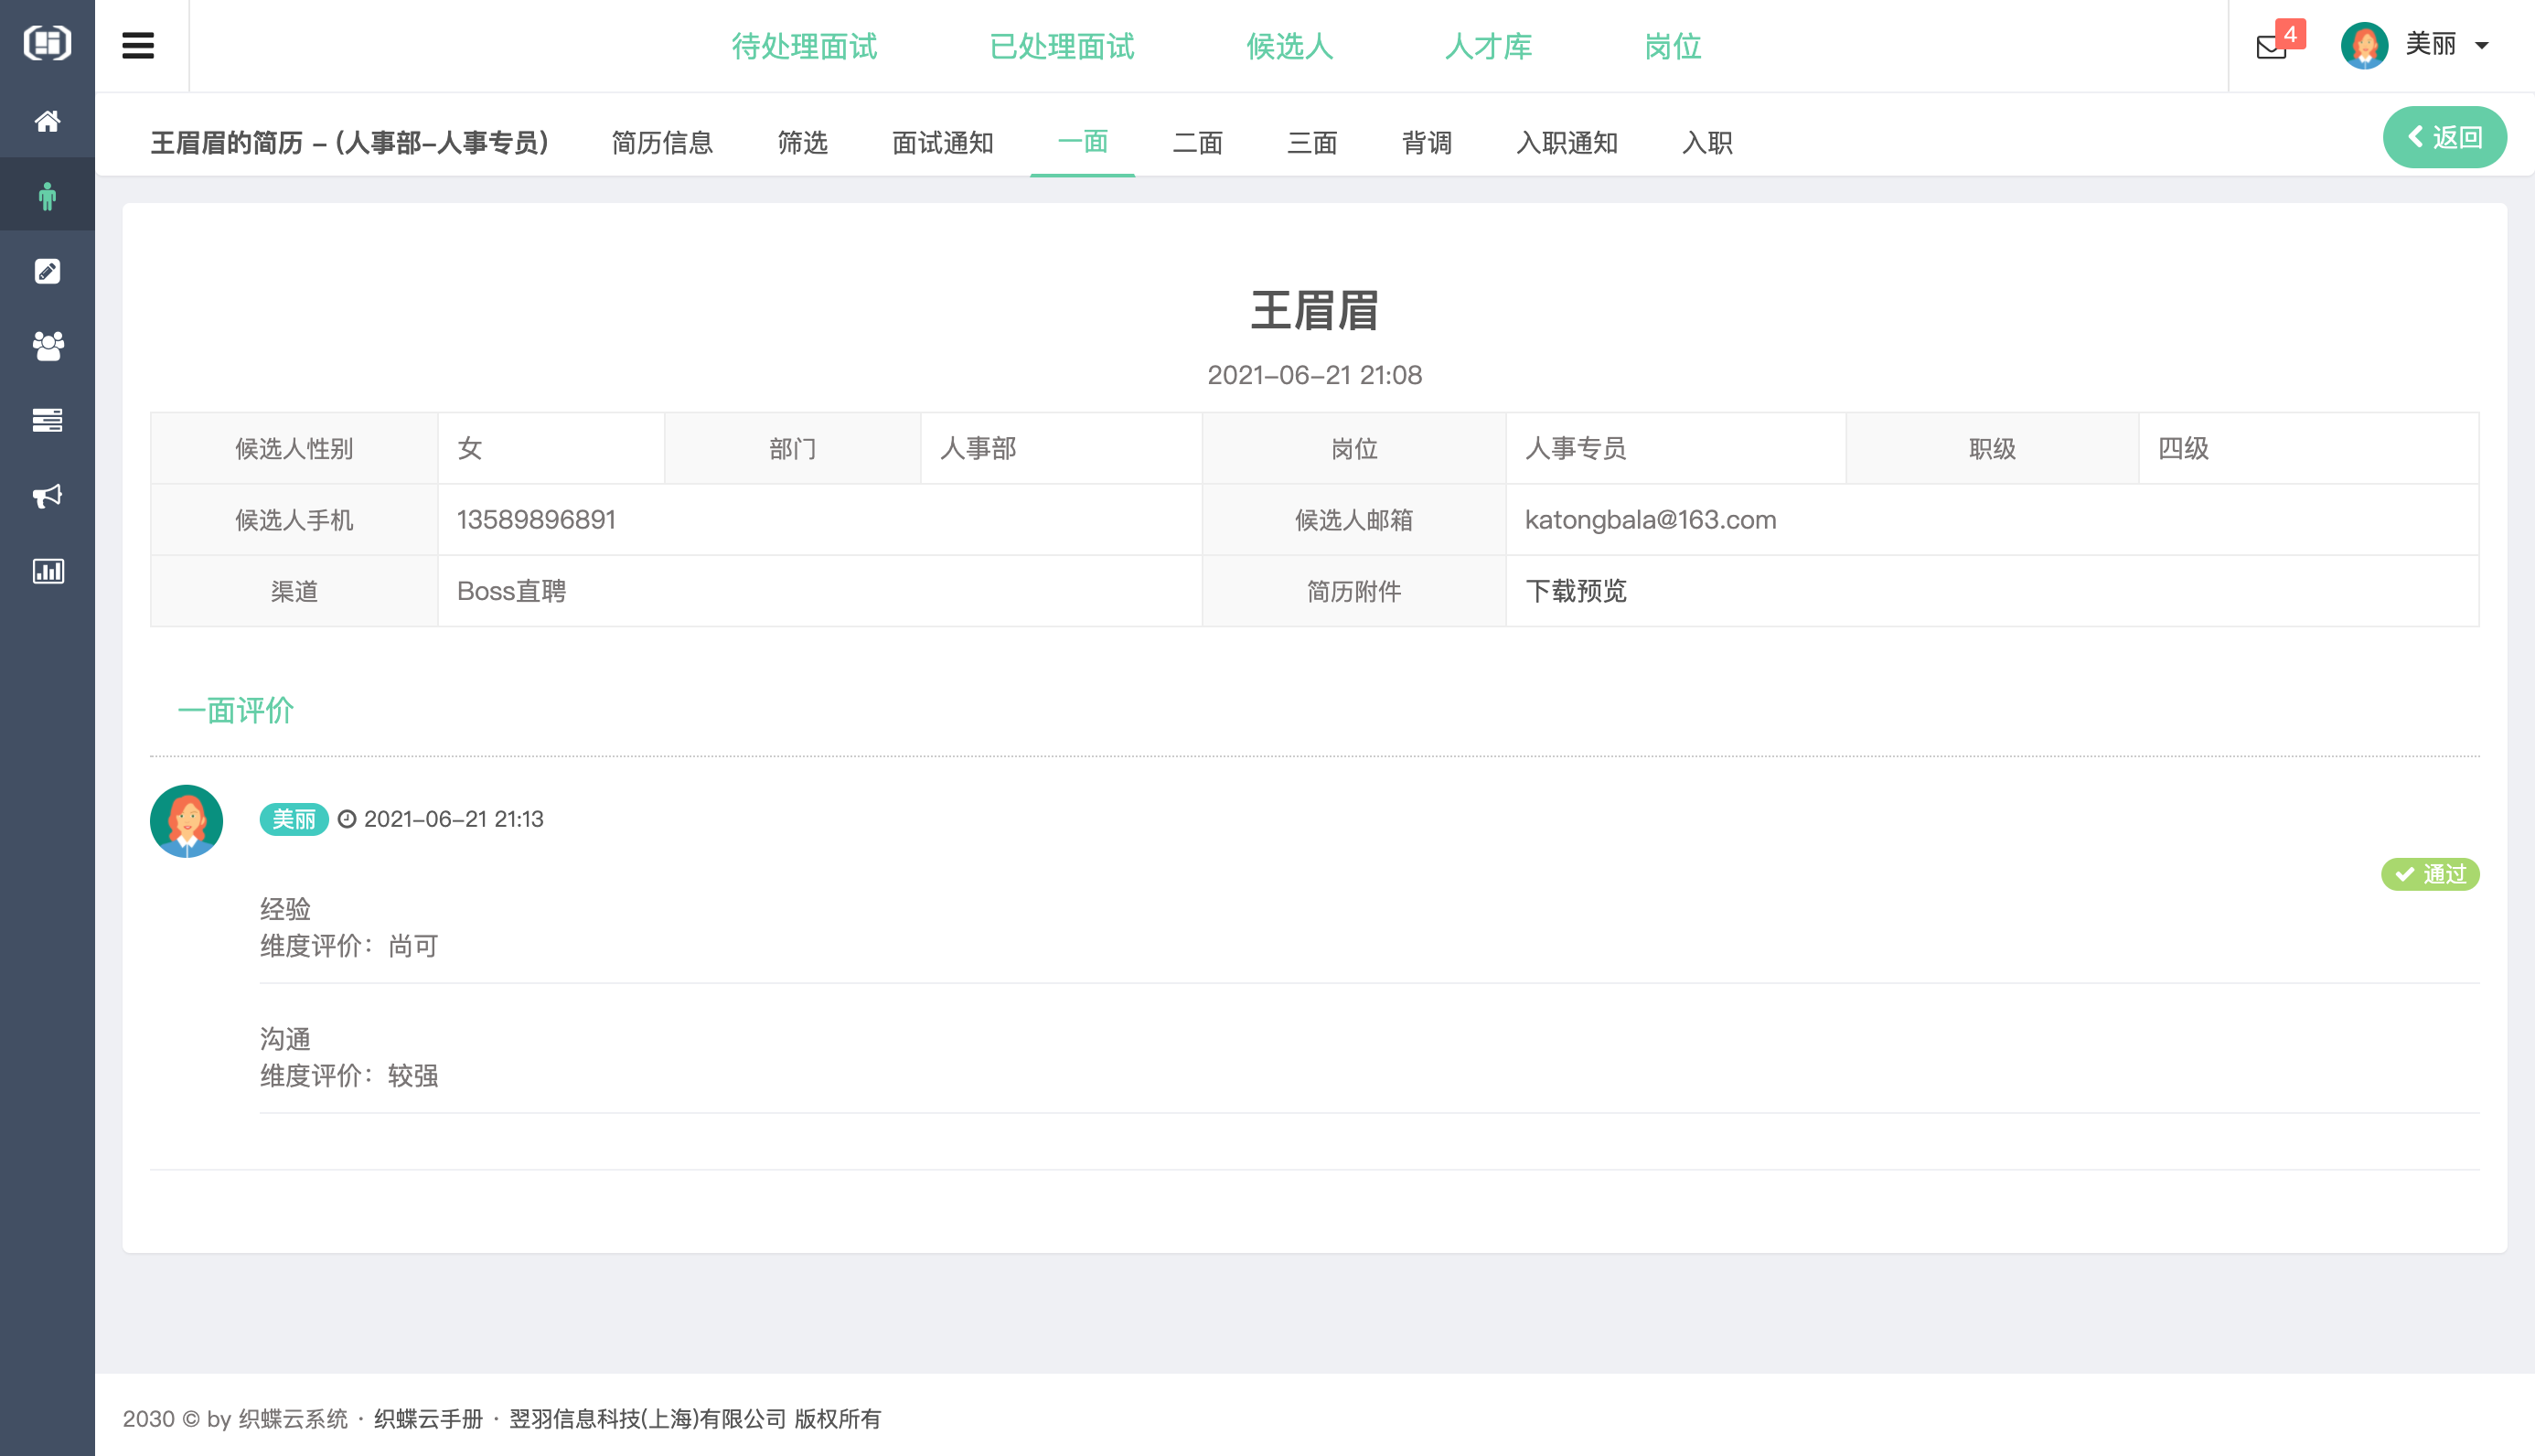
Task: Open the home page via house icon
Action: tap(47, 121)
